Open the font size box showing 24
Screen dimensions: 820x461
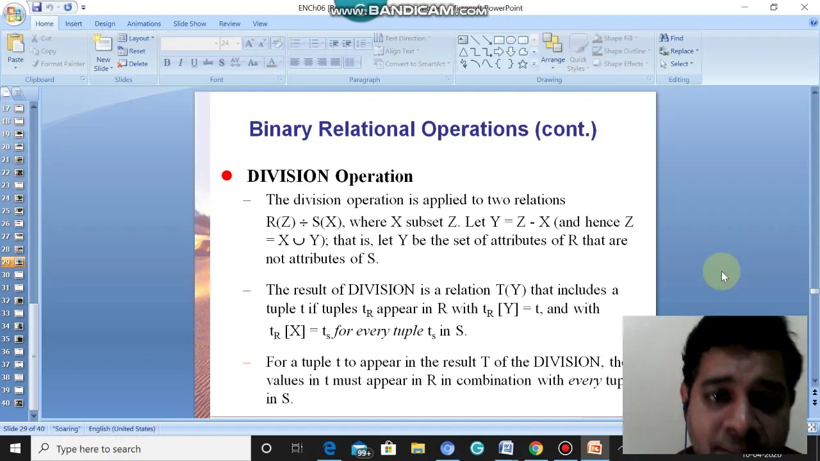(229, 44)
